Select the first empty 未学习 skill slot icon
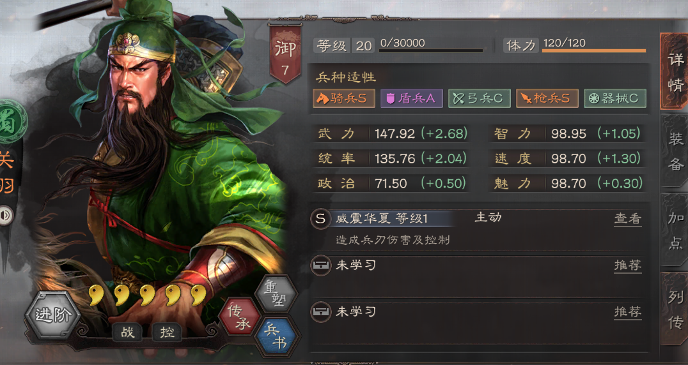This screenshot has height=365, width=688. tap(320, 265)
